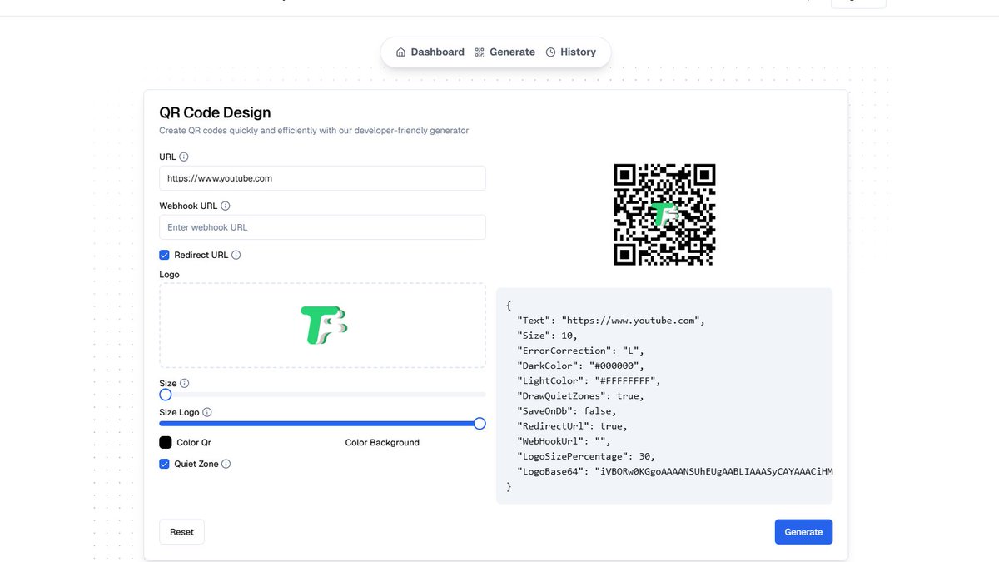Click the "QR Code Design" heading
The image size is (999, 562).
[x=215, y=112]
